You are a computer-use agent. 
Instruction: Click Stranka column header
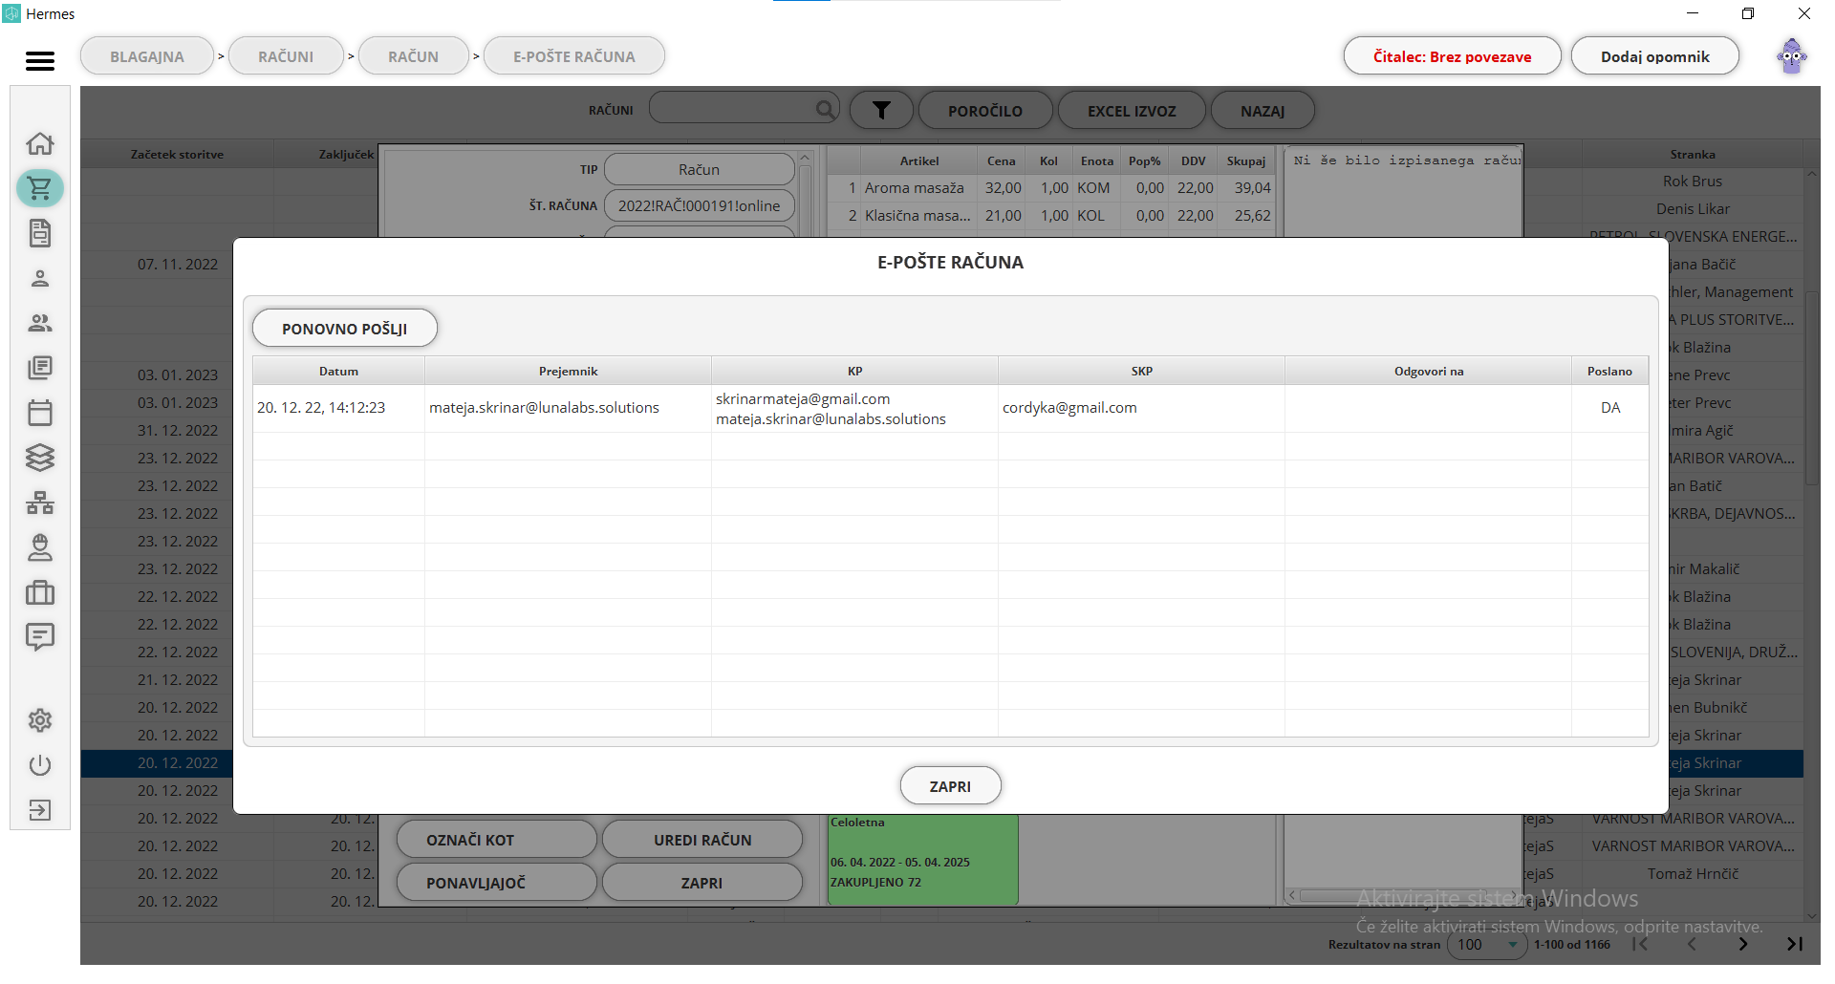(1692, 154)
